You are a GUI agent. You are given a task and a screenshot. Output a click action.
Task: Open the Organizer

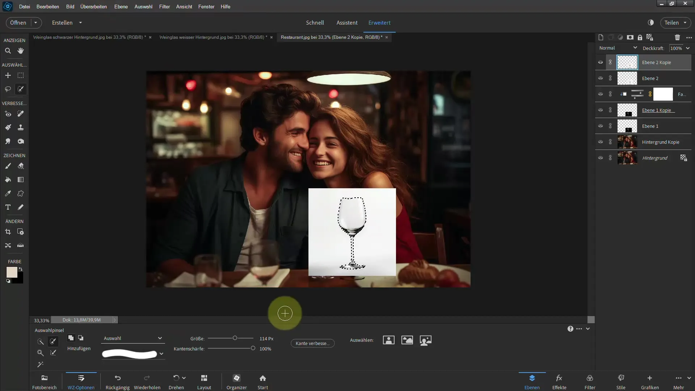(x=236, y=382)
